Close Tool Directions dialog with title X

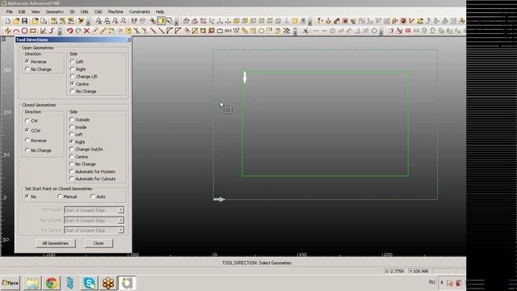tap(128, 40)
